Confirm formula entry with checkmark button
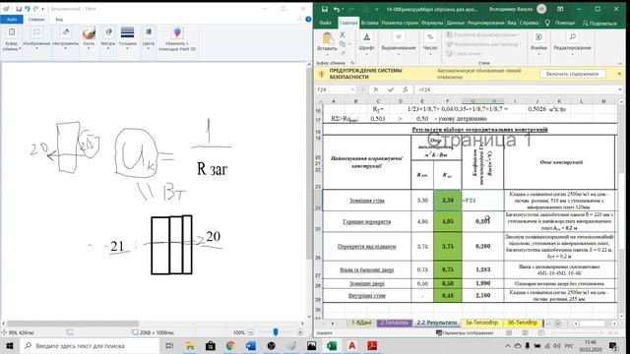Viewport: 630px width, 354px height. tap(391, 89)
